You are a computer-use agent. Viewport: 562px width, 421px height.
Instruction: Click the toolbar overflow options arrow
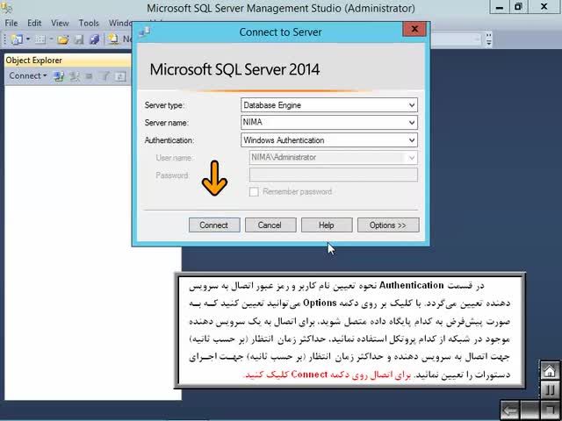pos(488,40)
